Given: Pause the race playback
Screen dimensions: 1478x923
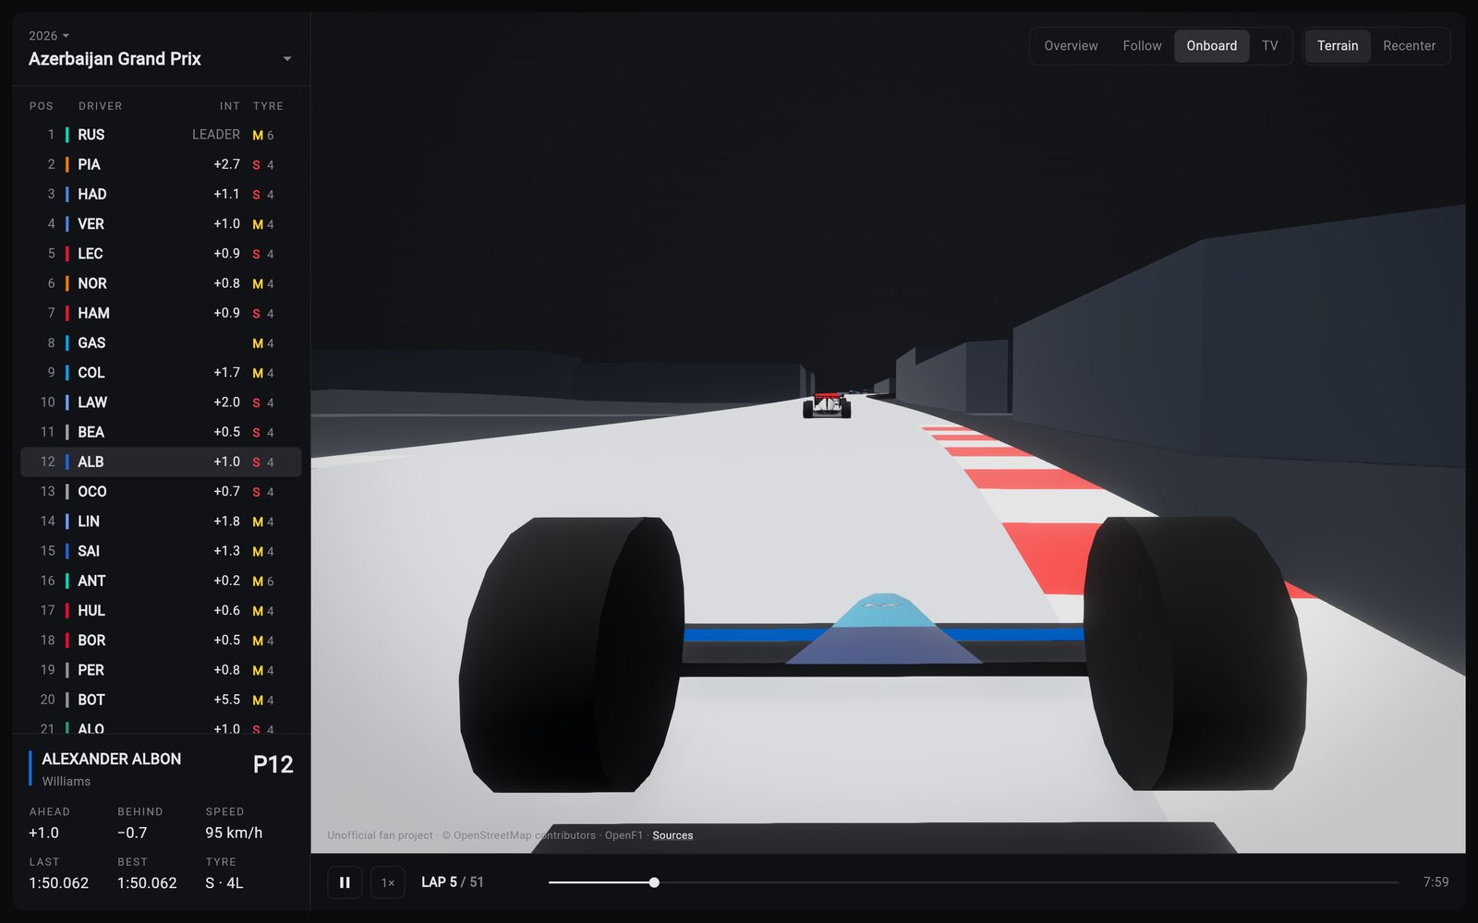Looking at the screenshot, I should (x=345, y=882).
